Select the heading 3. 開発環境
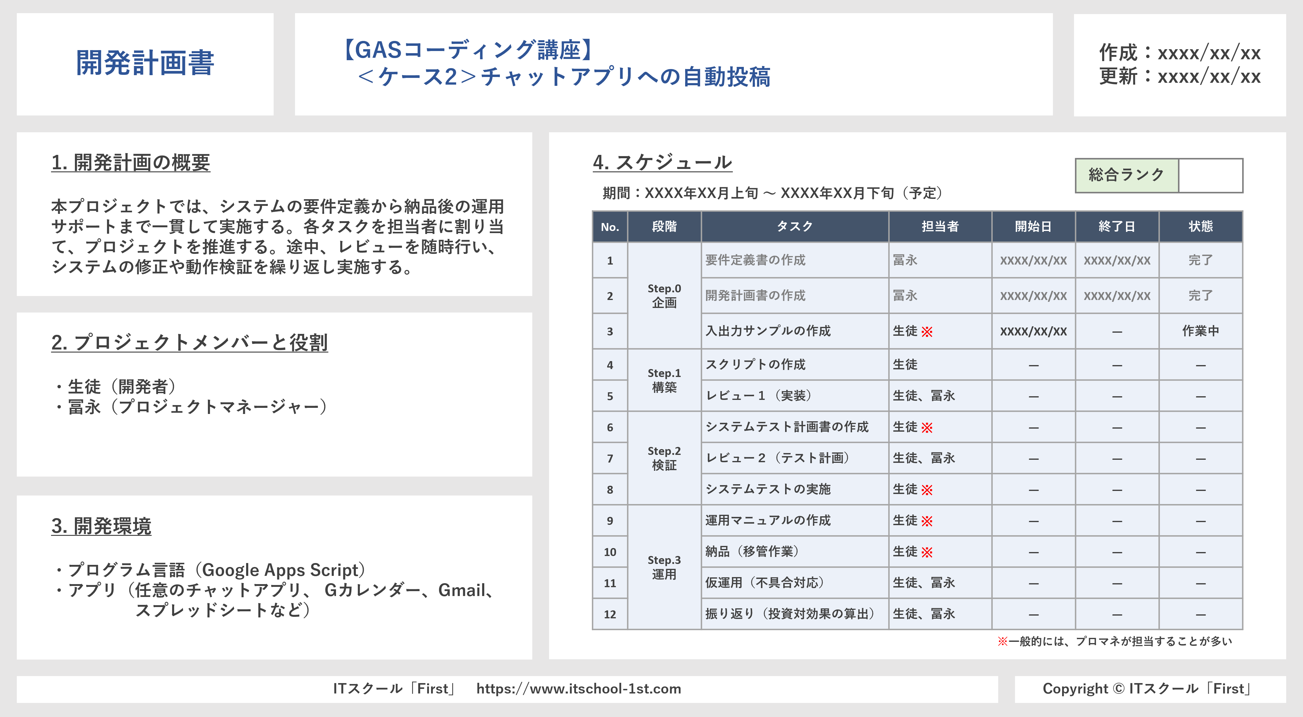This screenshot has width=1303, height=717. 101,526
